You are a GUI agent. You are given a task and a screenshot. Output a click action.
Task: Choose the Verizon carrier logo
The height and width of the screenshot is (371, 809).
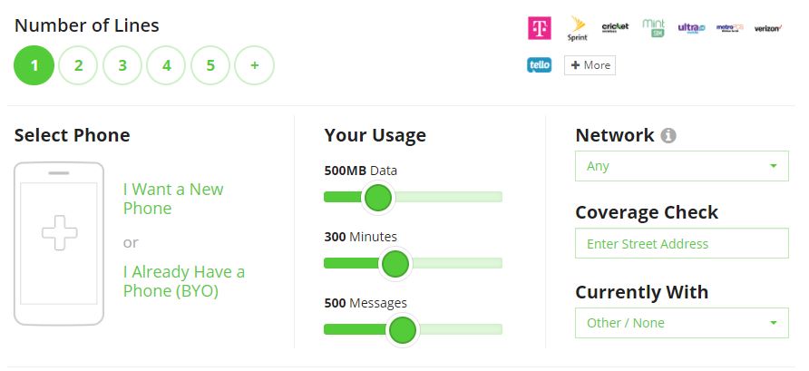coord(768,28)
